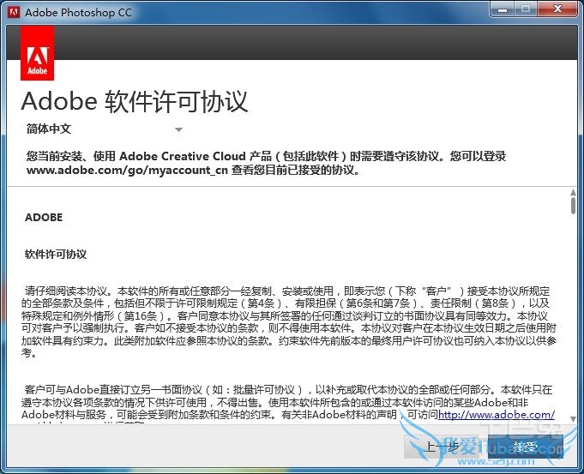Screen dimensions: 584x474
Task: Click the paragraph starting "请仔细阅读本协议"
Action: 289,321
